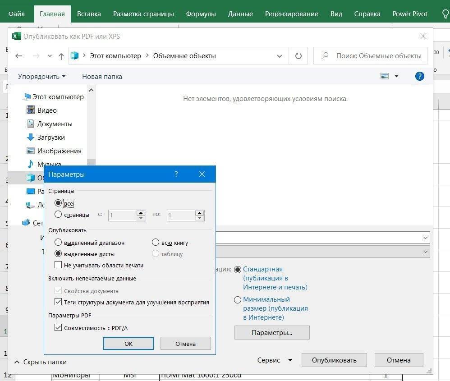Image resolution: width=450 pixels, height=381 pixels.
Task: Switch to the Рецензирование ribbon tab
Action: [x=291, y=14]
